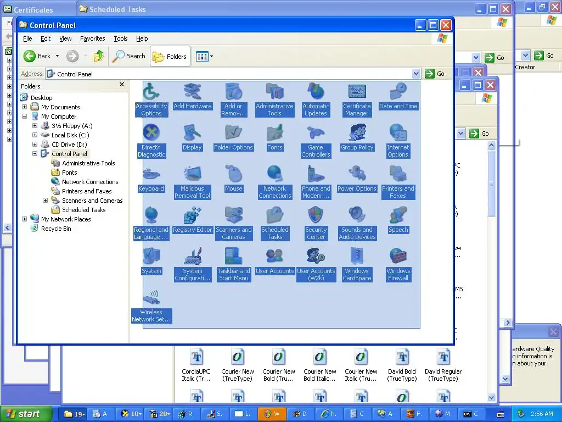The width and height of the screenshot is (562, 422).
Task: Select David Bold font in Fonts window
Action: [402, 365]
